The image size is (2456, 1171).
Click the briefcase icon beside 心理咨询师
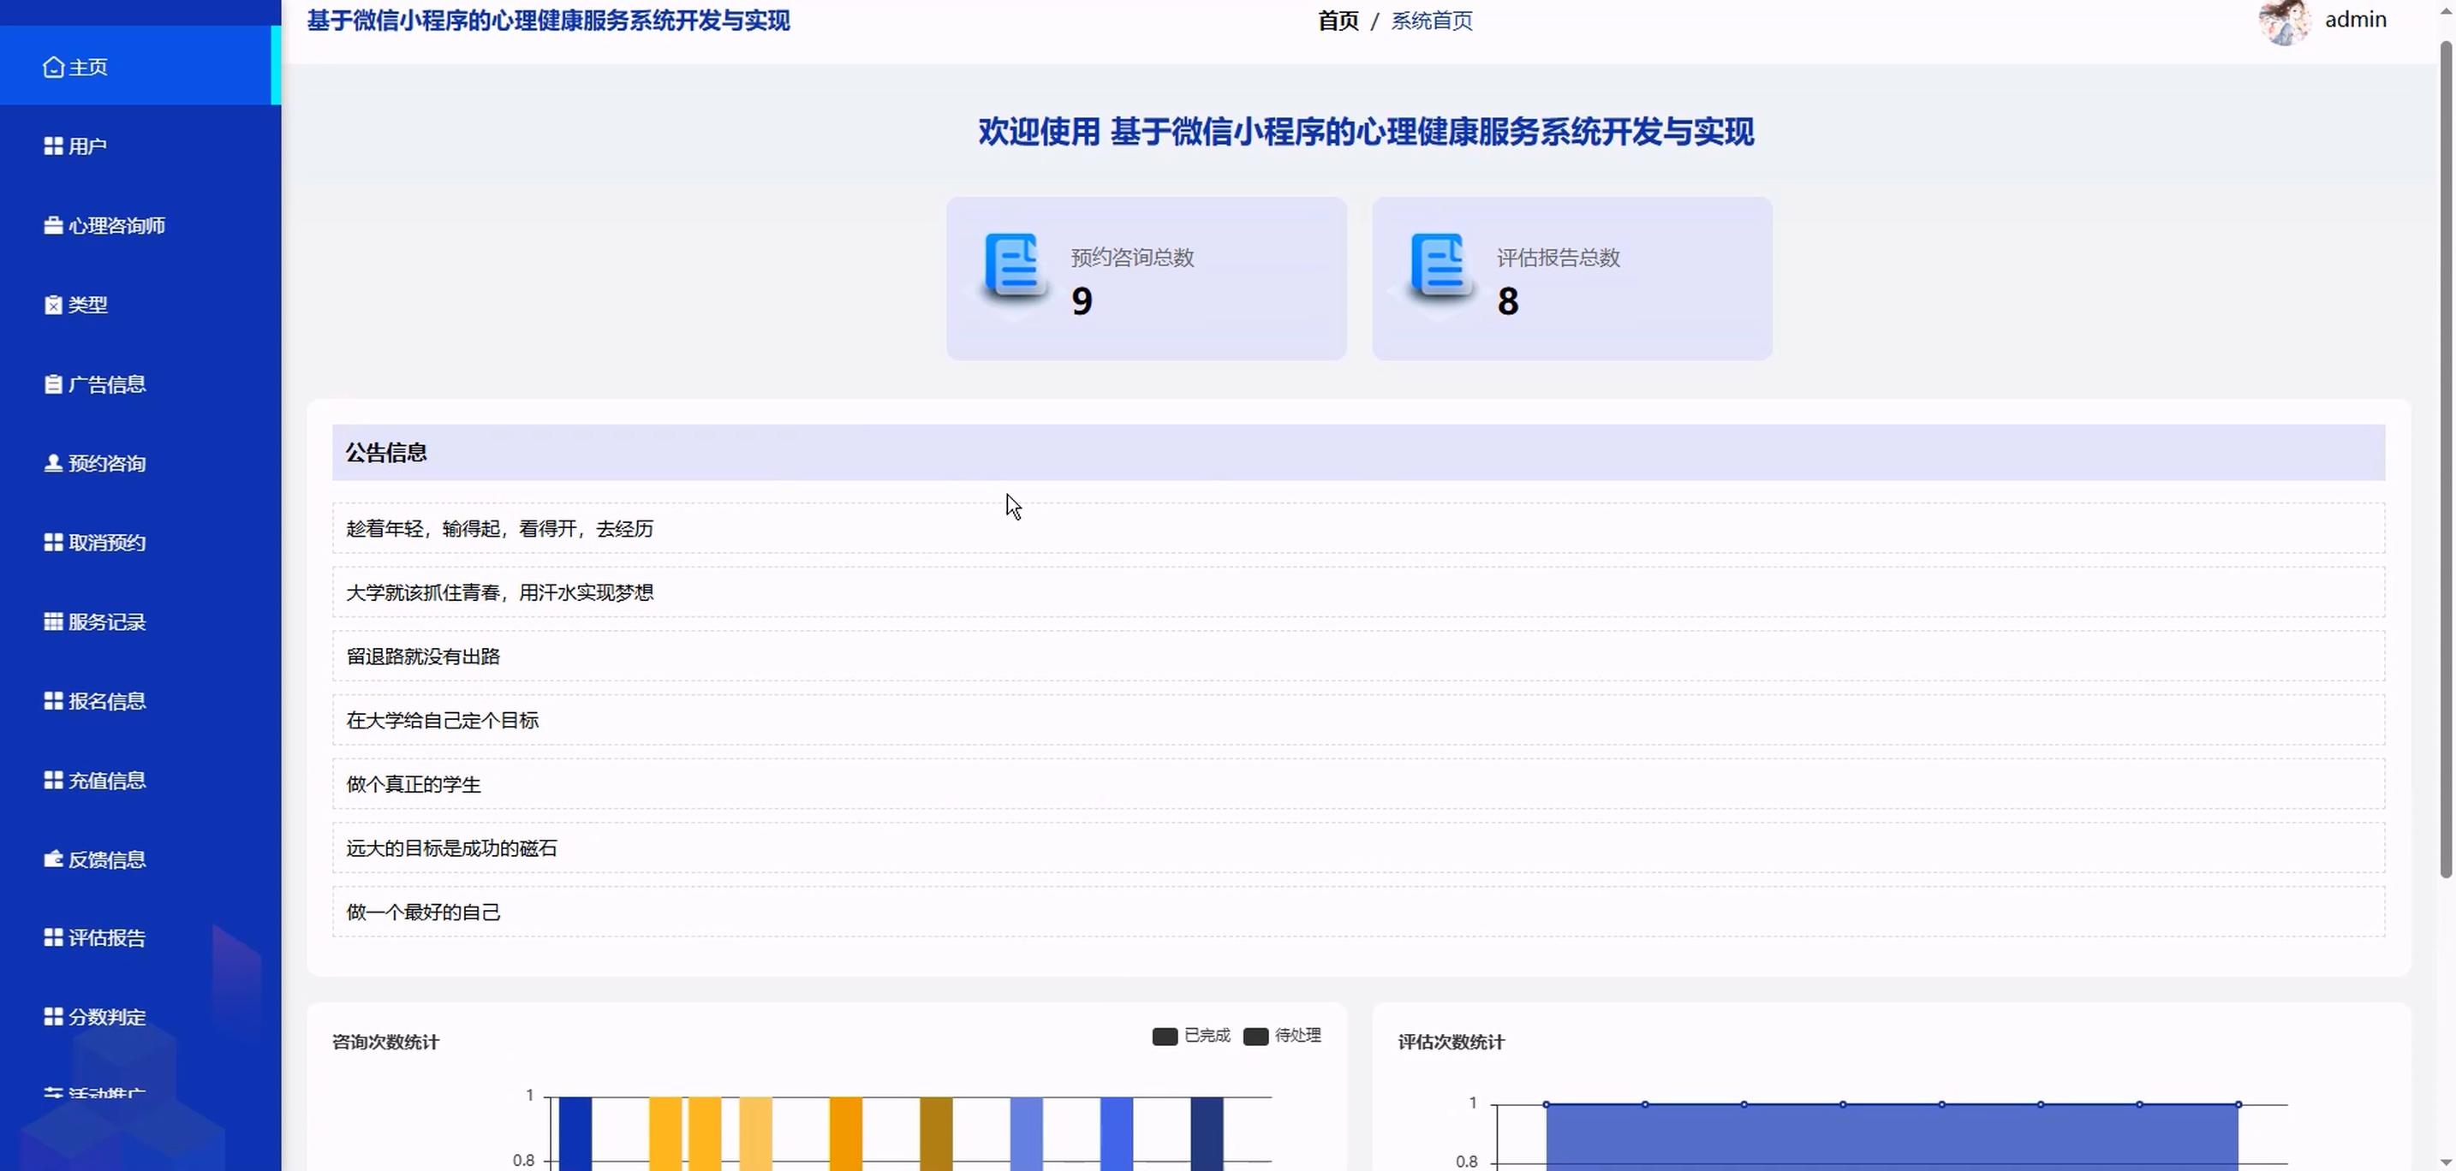(x=53, y=225)
